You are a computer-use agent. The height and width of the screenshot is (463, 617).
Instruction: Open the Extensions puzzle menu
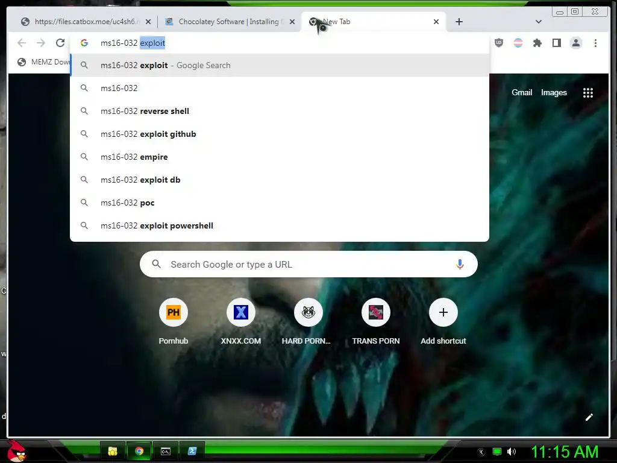[x=537, y=43]
